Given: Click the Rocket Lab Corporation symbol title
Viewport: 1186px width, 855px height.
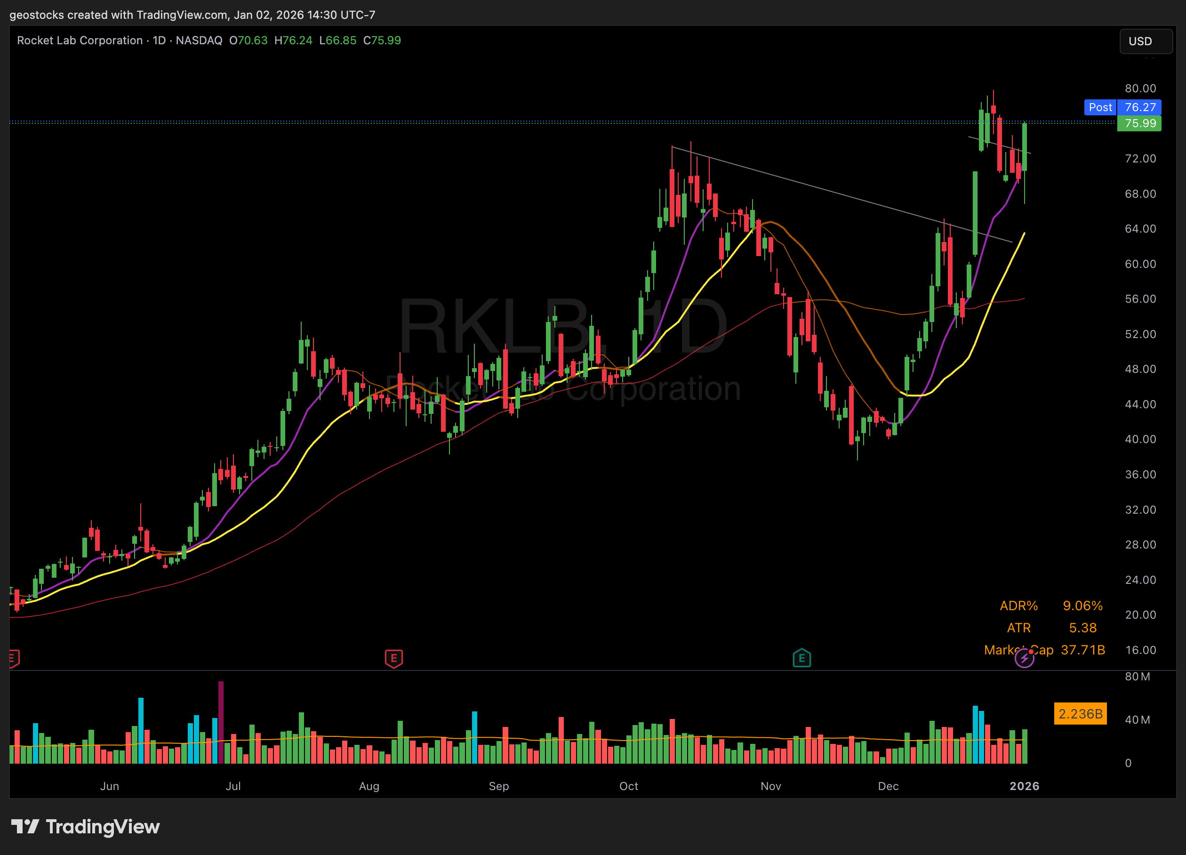Looking at the screenshot, I should pyautogui.click(x=80, y=40).
